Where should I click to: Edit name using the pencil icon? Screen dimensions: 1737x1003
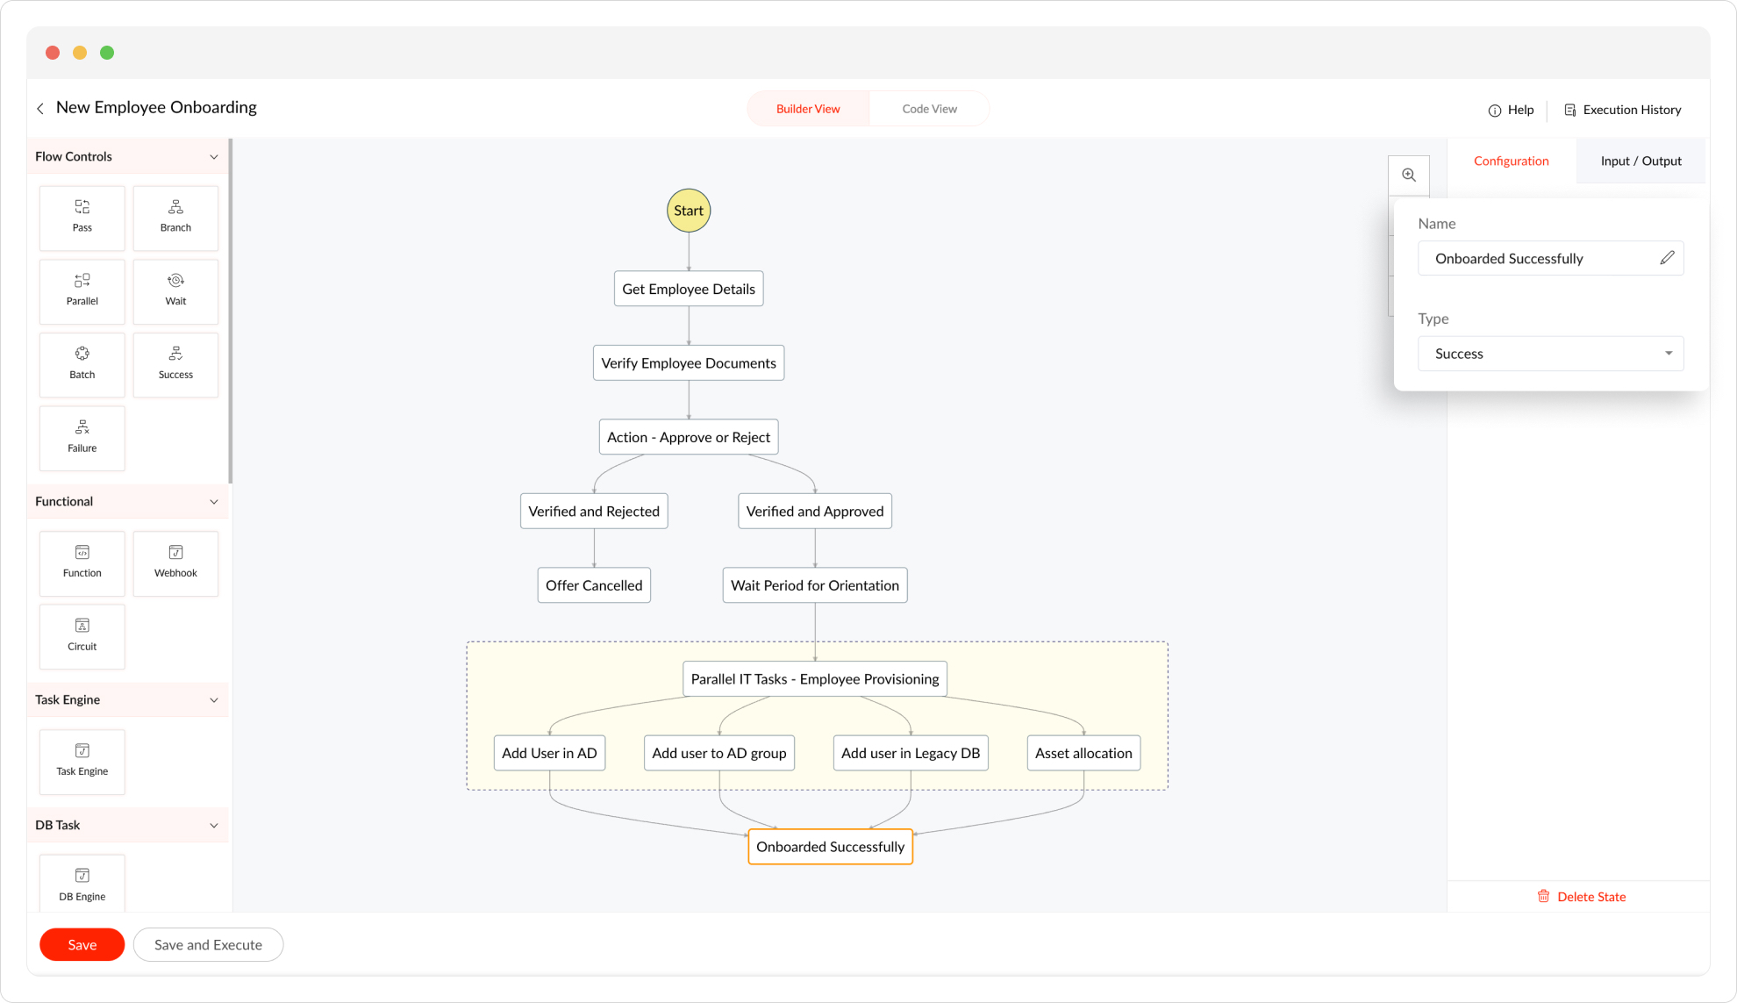[x=1667, y=258]
